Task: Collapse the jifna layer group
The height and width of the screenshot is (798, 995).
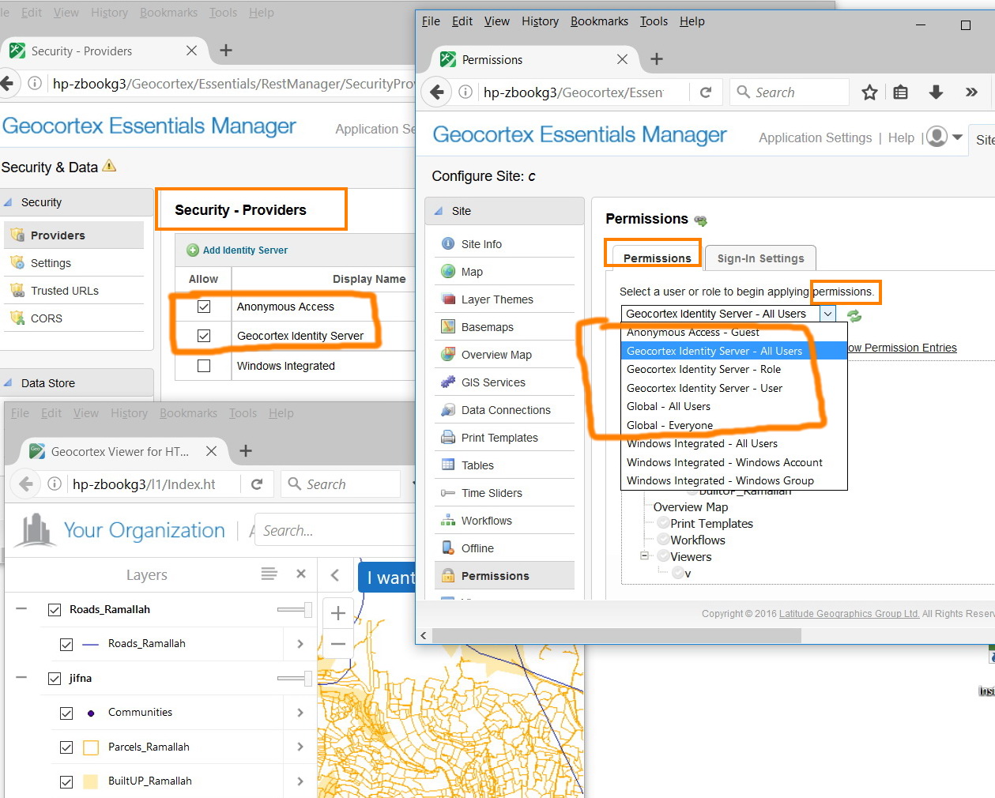Action: pos(21,678)
